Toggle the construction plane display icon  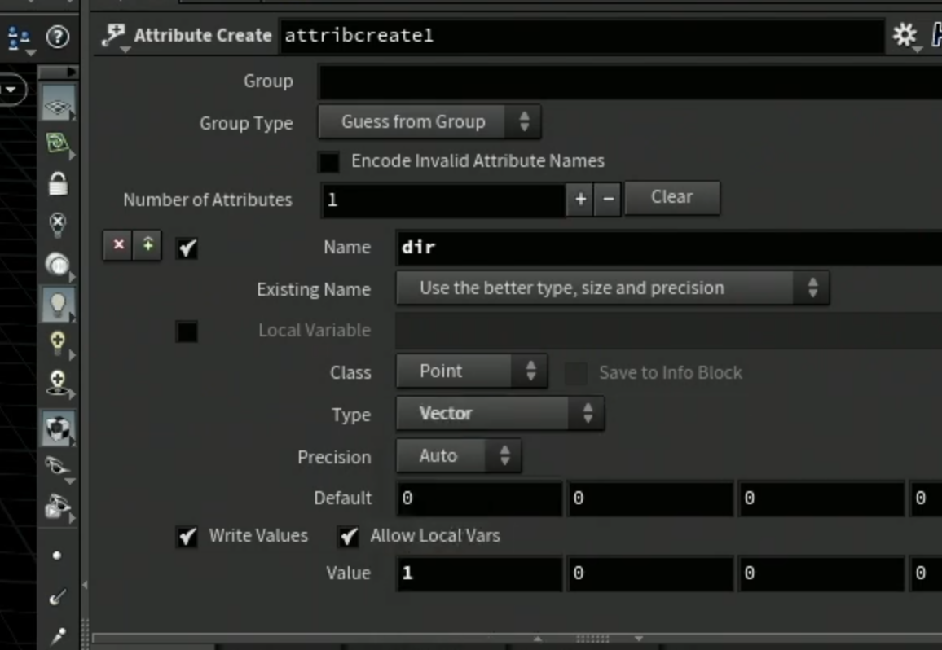(x=58, y=104)
